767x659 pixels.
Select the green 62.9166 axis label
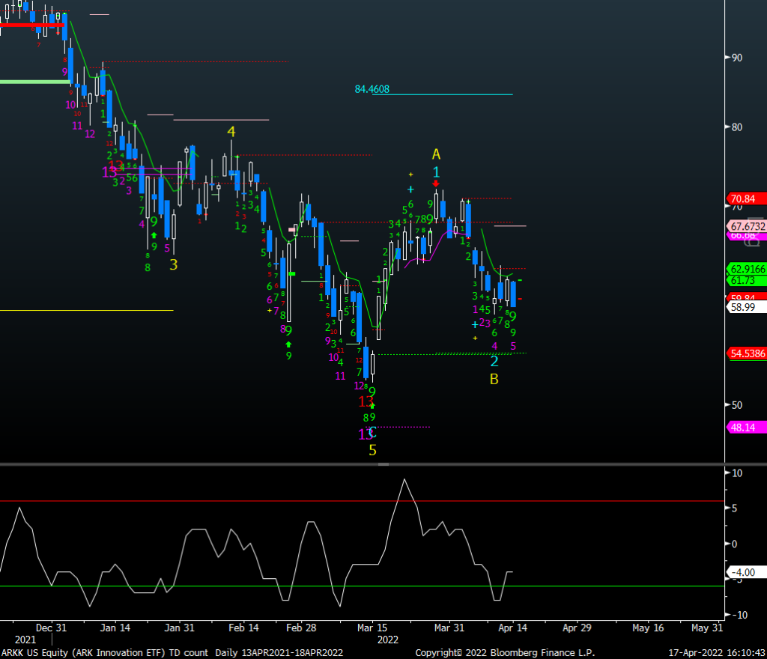pos(747,268)
